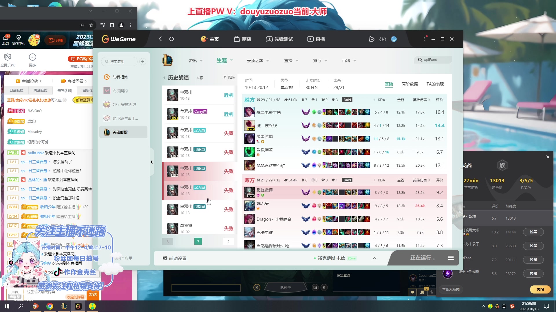Go to next match history page

[x=228, y=241]
